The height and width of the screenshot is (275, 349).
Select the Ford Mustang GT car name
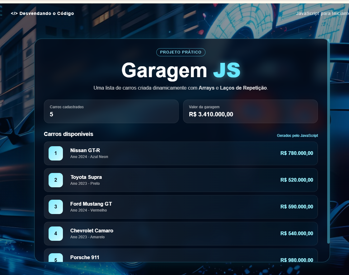[91, 204]
